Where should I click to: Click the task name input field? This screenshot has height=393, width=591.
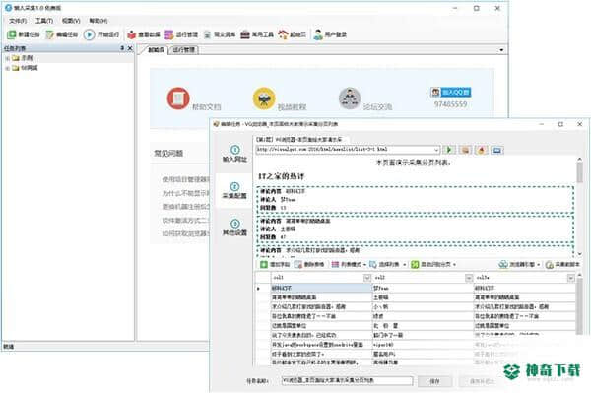point(347,381)
